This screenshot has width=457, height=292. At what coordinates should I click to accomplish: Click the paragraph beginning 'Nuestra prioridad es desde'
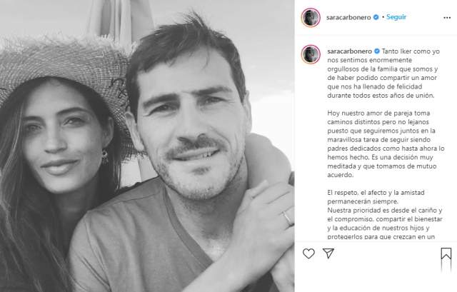pos(385,223)
